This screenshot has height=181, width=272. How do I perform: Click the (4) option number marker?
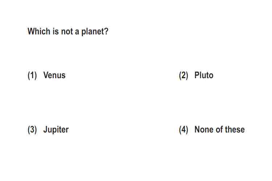(184, 130)
